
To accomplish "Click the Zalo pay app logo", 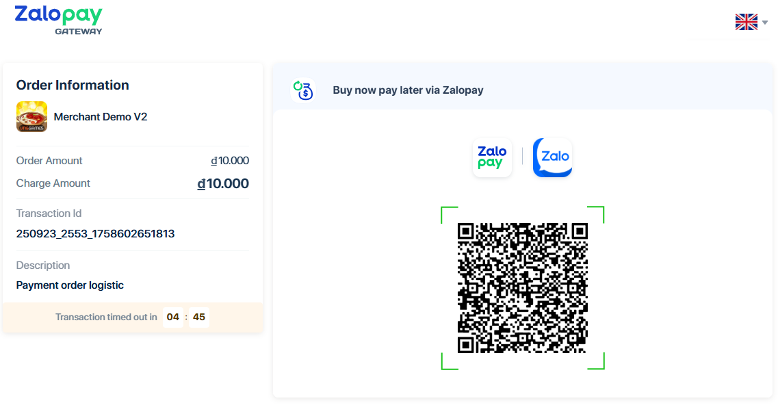I will pos(492,157).
